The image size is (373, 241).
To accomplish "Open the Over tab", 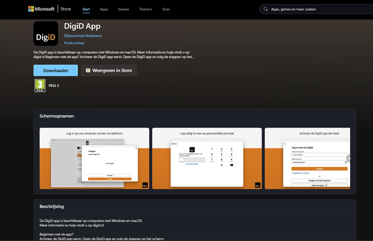I will [166, 9].
